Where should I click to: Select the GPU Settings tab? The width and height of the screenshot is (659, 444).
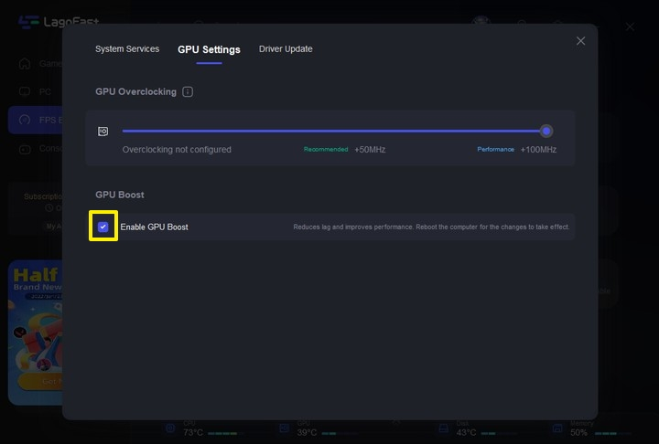(x=209, y=49)
